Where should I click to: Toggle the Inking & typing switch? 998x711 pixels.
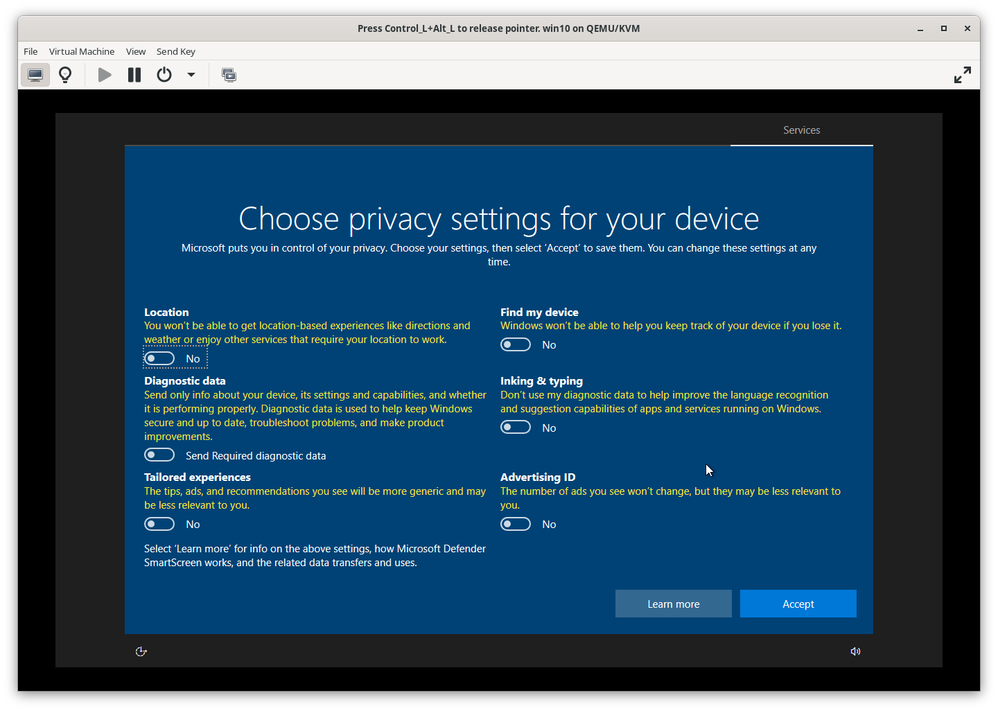pos(516,428)
